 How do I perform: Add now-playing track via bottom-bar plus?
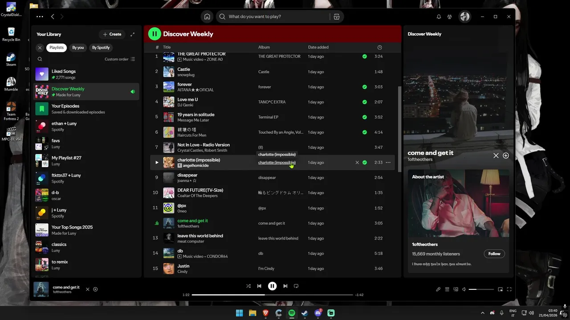(x=95, y=289)
